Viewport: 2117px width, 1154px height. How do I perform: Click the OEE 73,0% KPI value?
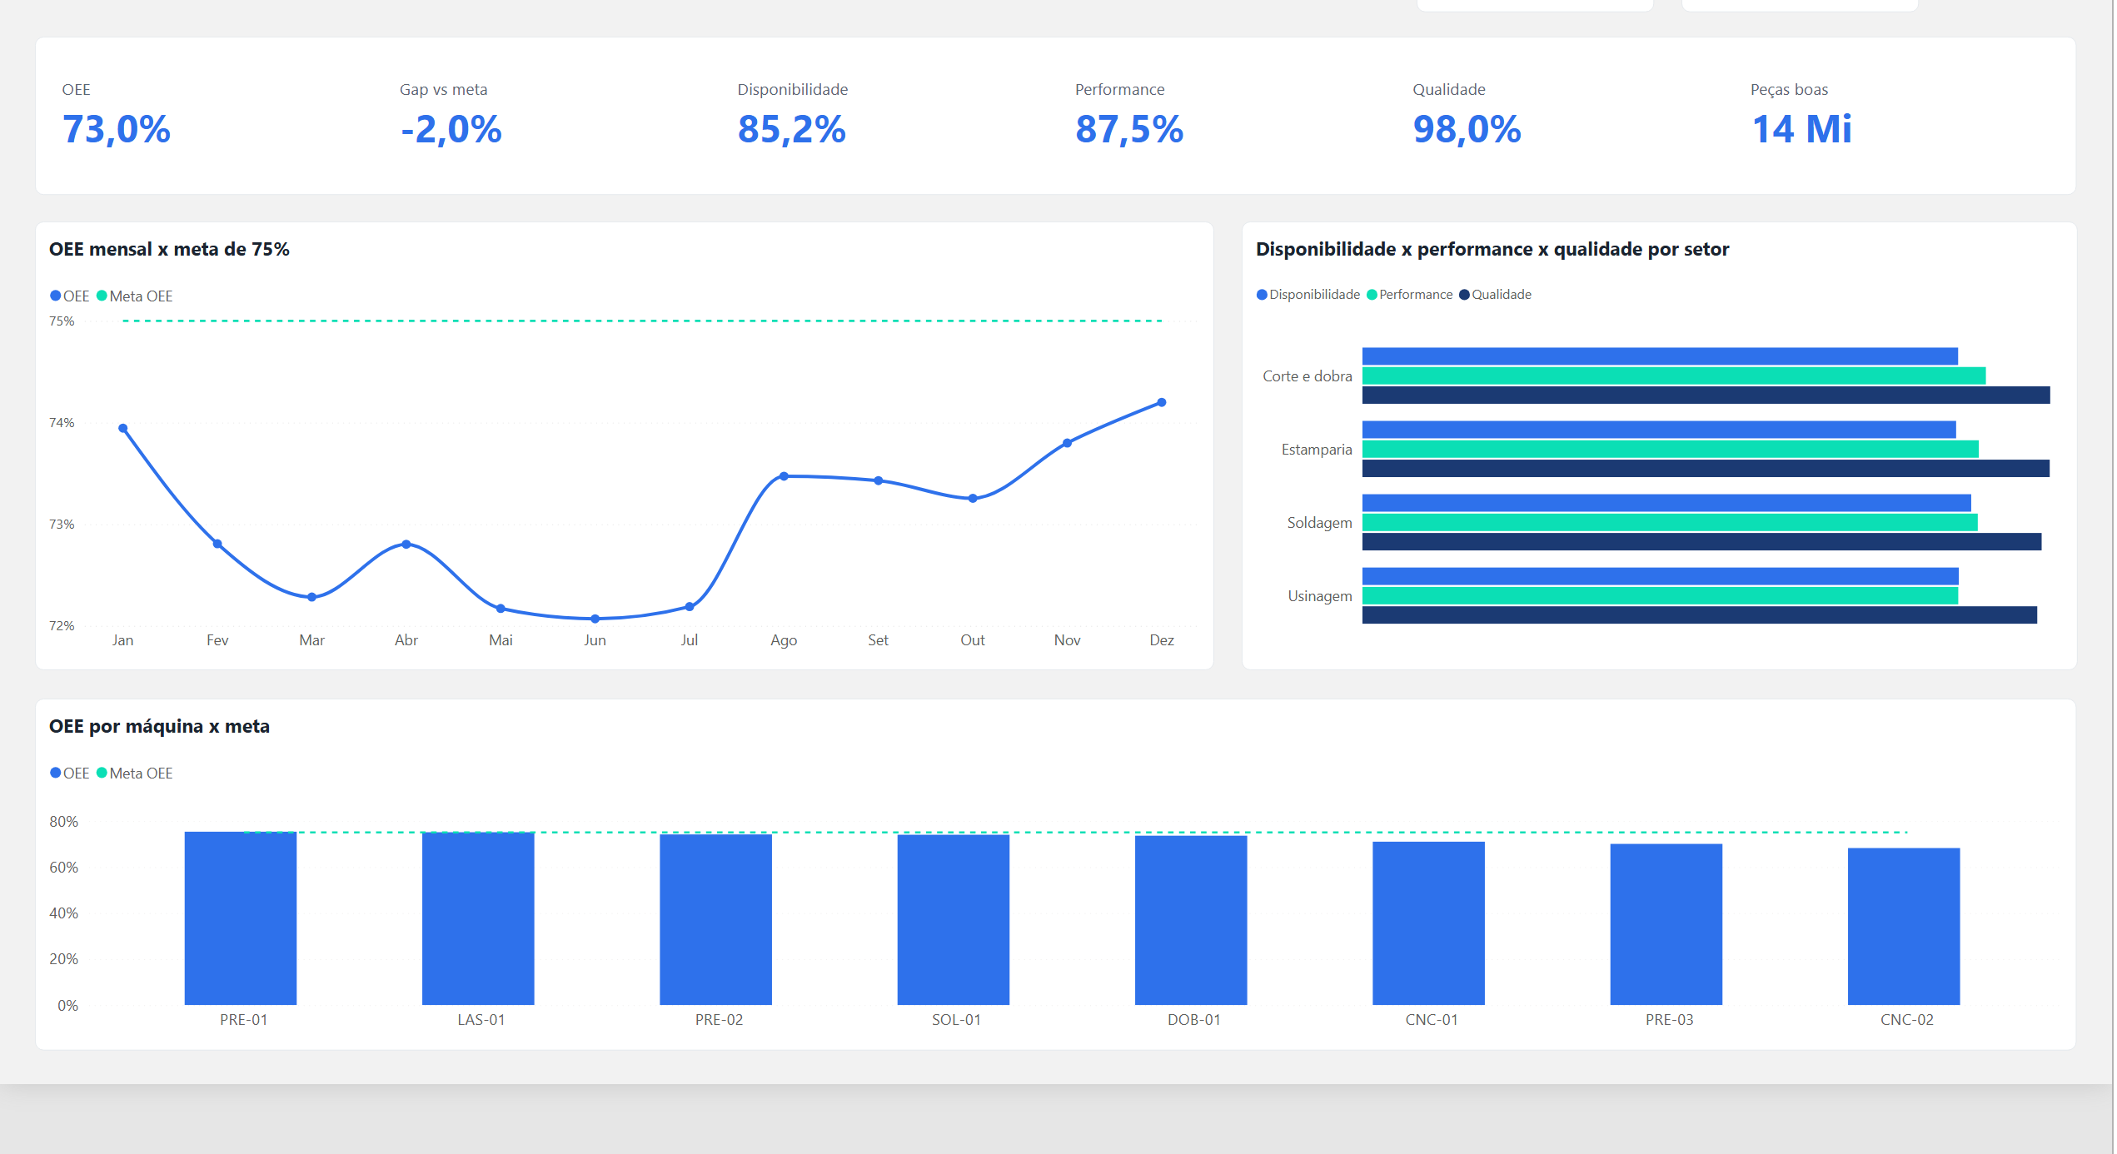117,130
